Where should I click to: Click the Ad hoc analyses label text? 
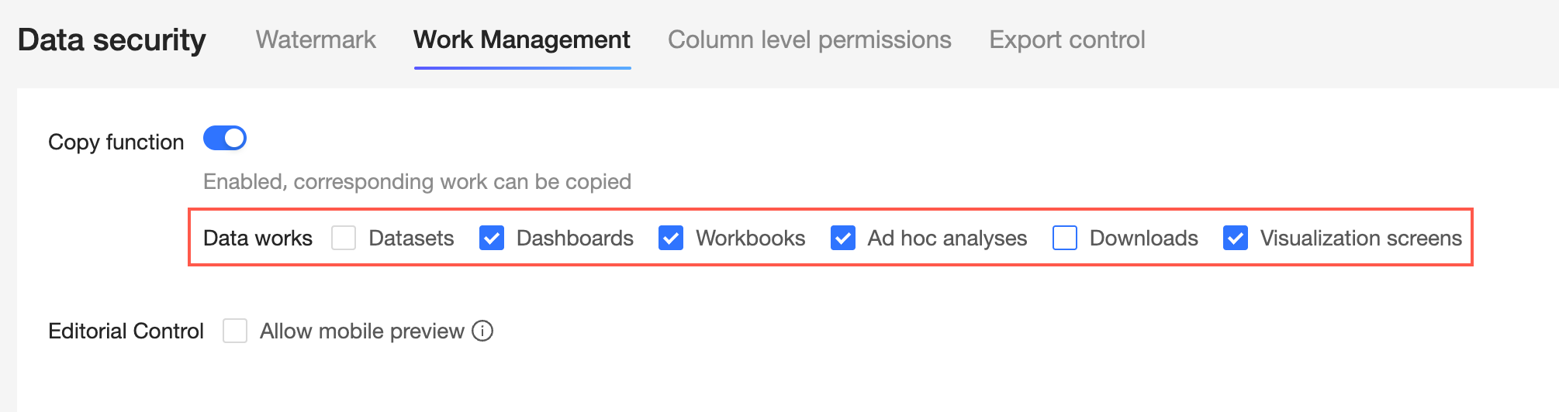tap(947, 238)
